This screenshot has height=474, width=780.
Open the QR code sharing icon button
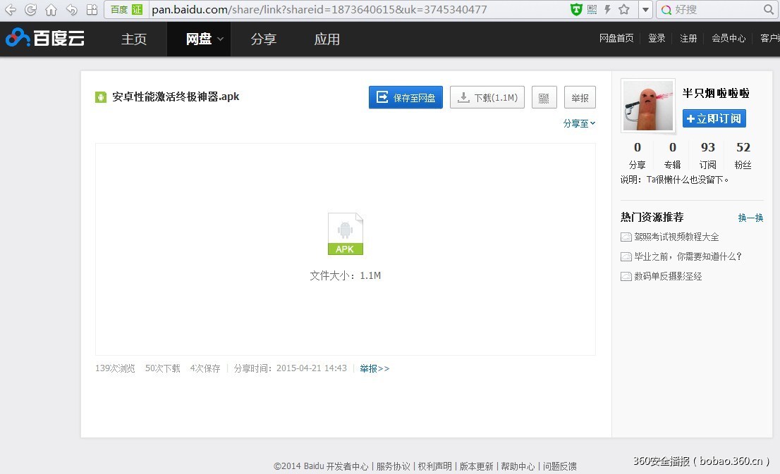[544, 97]
